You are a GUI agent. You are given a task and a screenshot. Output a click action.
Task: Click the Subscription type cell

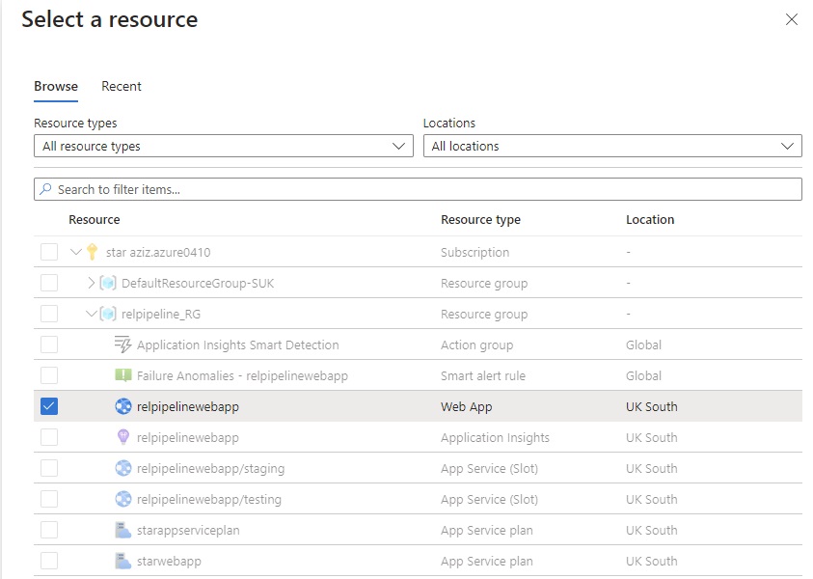474,252
